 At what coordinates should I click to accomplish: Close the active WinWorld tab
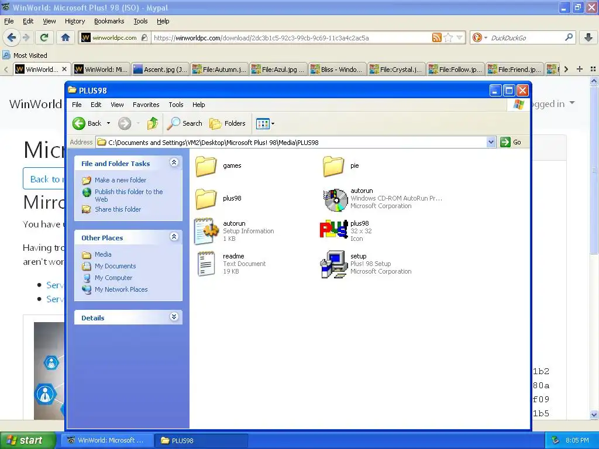[64, 69]
